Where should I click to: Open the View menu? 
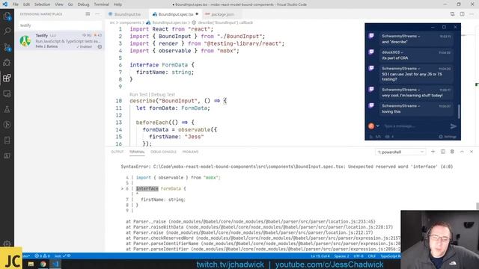click(59, 4)
